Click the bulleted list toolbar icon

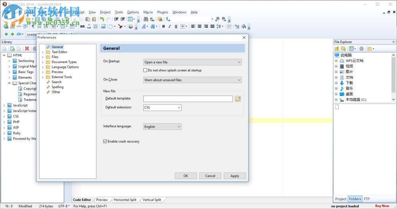click(x=39, y=26)
